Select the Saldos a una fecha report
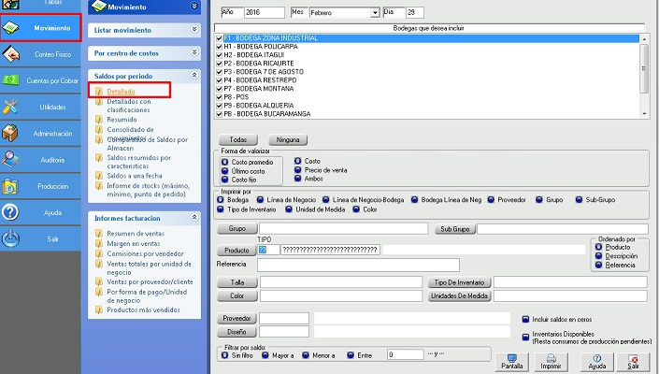 (136, 176)
